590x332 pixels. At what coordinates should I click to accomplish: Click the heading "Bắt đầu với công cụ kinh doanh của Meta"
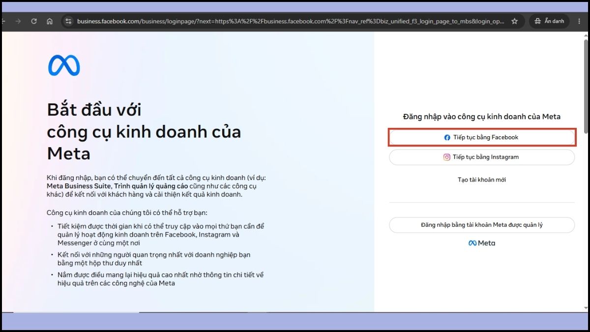point(144,131)
